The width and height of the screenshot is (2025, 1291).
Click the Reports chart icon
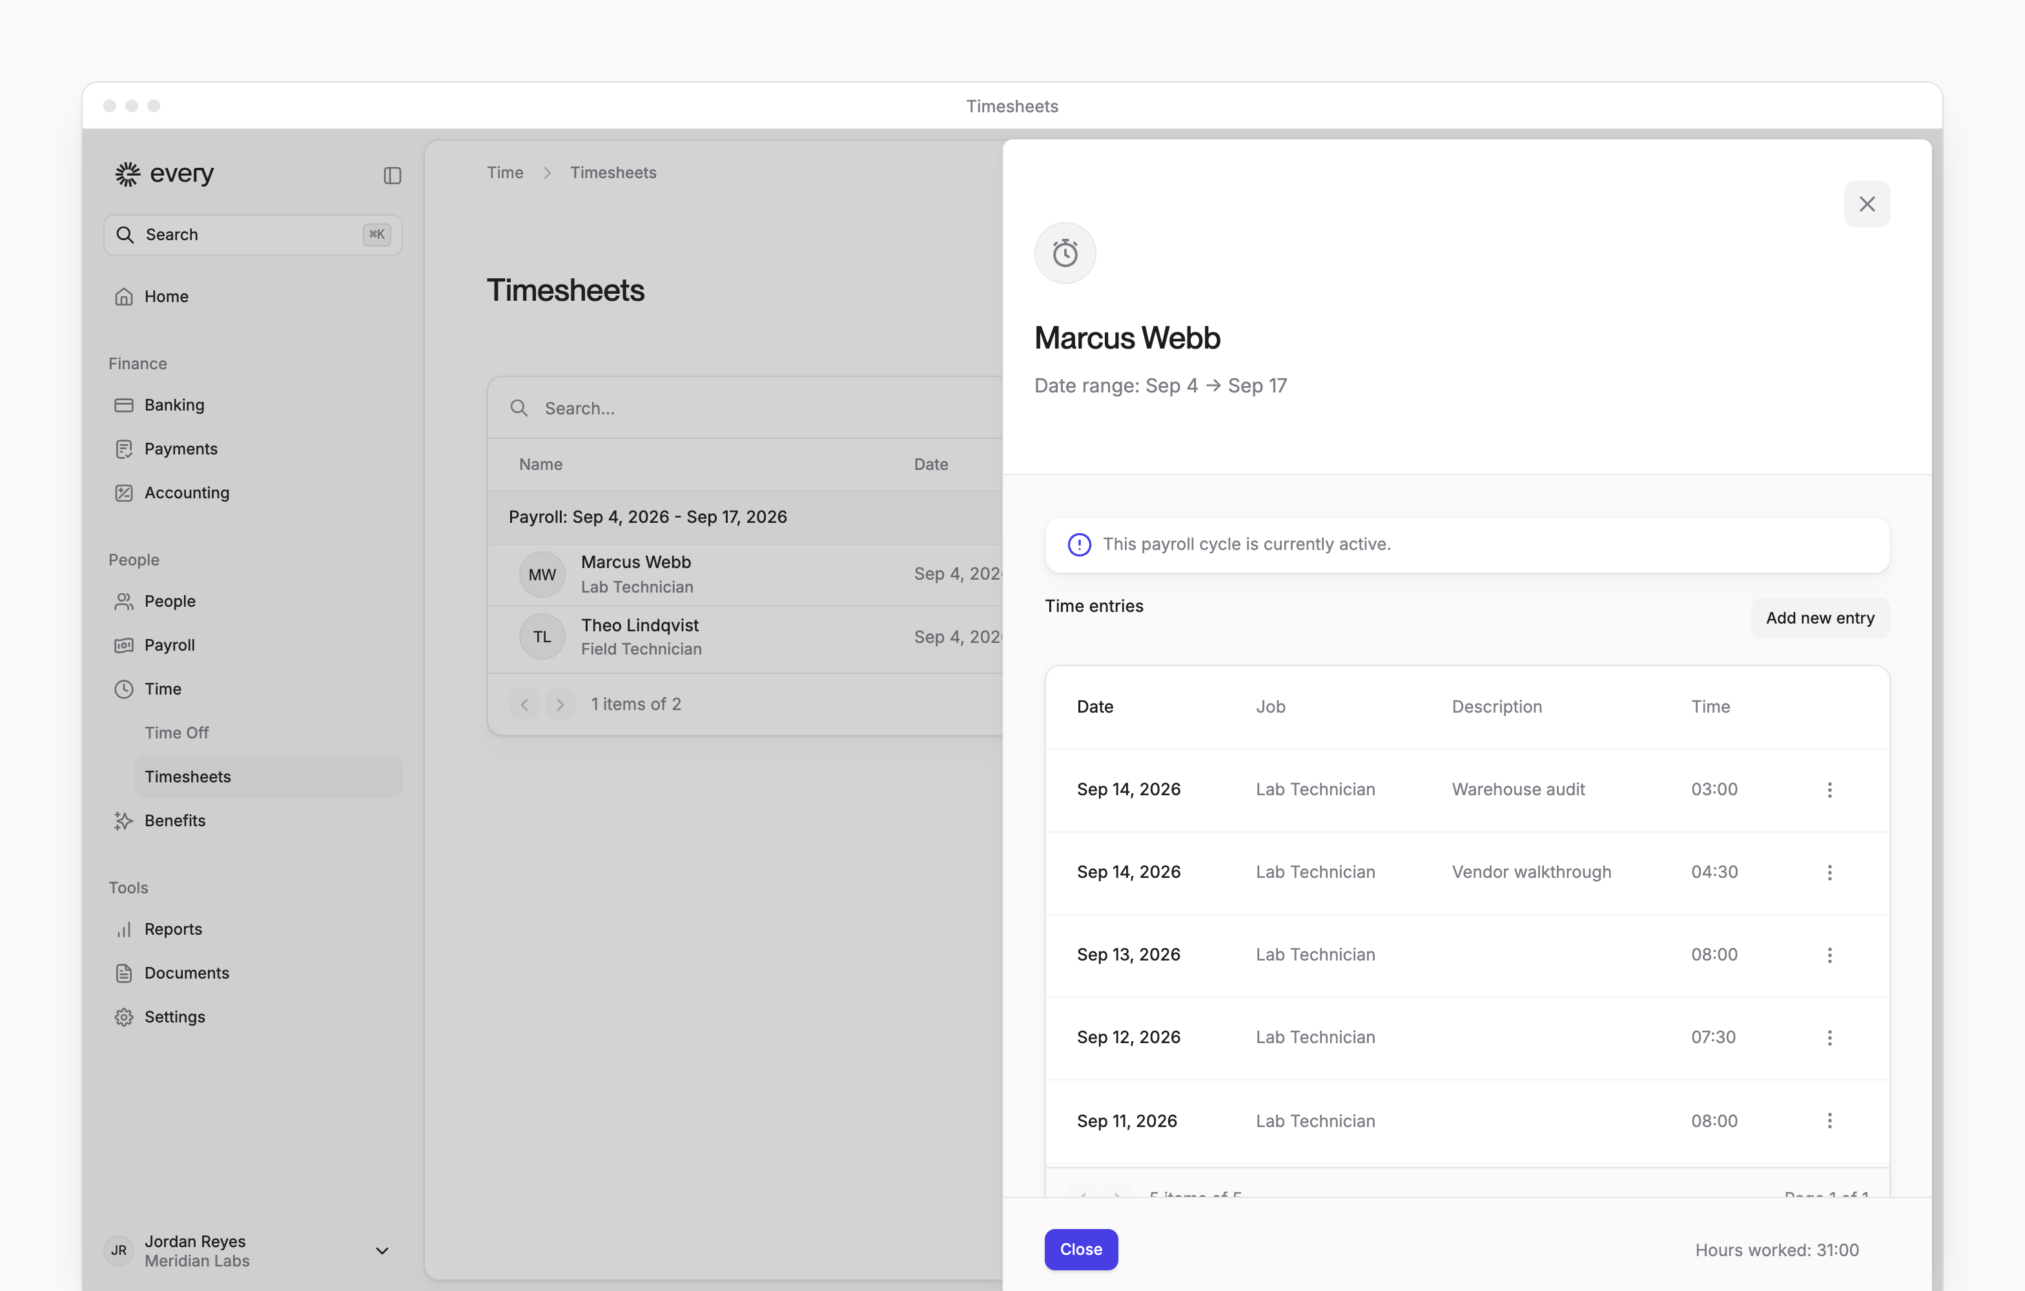[x=123, y=929]
